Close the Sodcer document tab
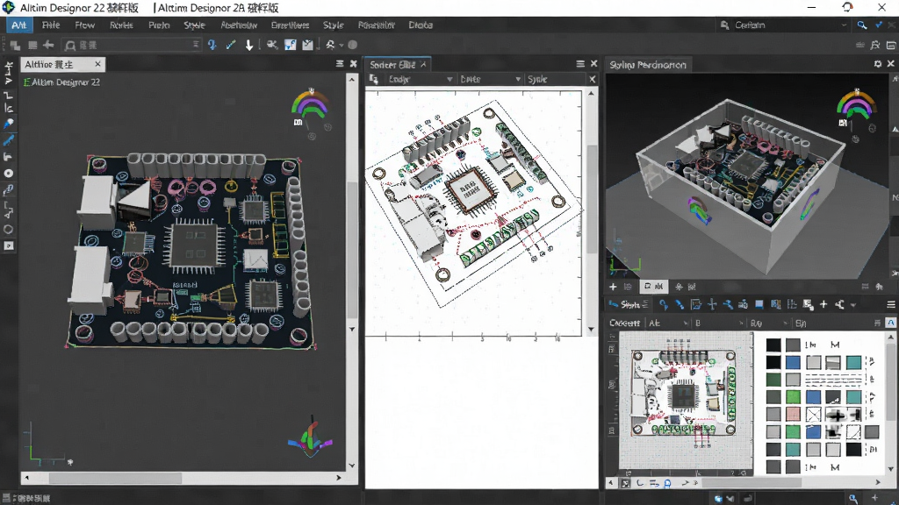Image resolution: width=899 pixels, height=505 pixels. [424, 65]
